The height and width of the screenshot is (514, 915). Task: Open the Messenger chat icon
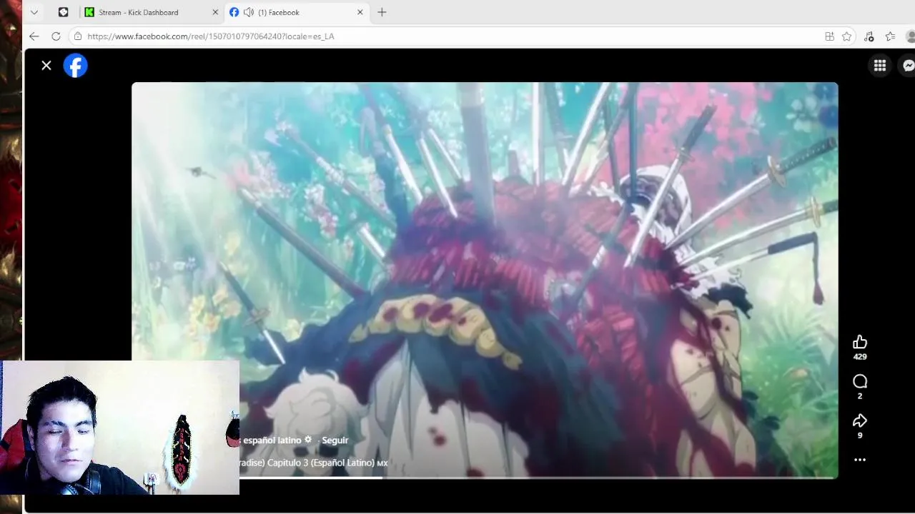[x=908, y=66]
